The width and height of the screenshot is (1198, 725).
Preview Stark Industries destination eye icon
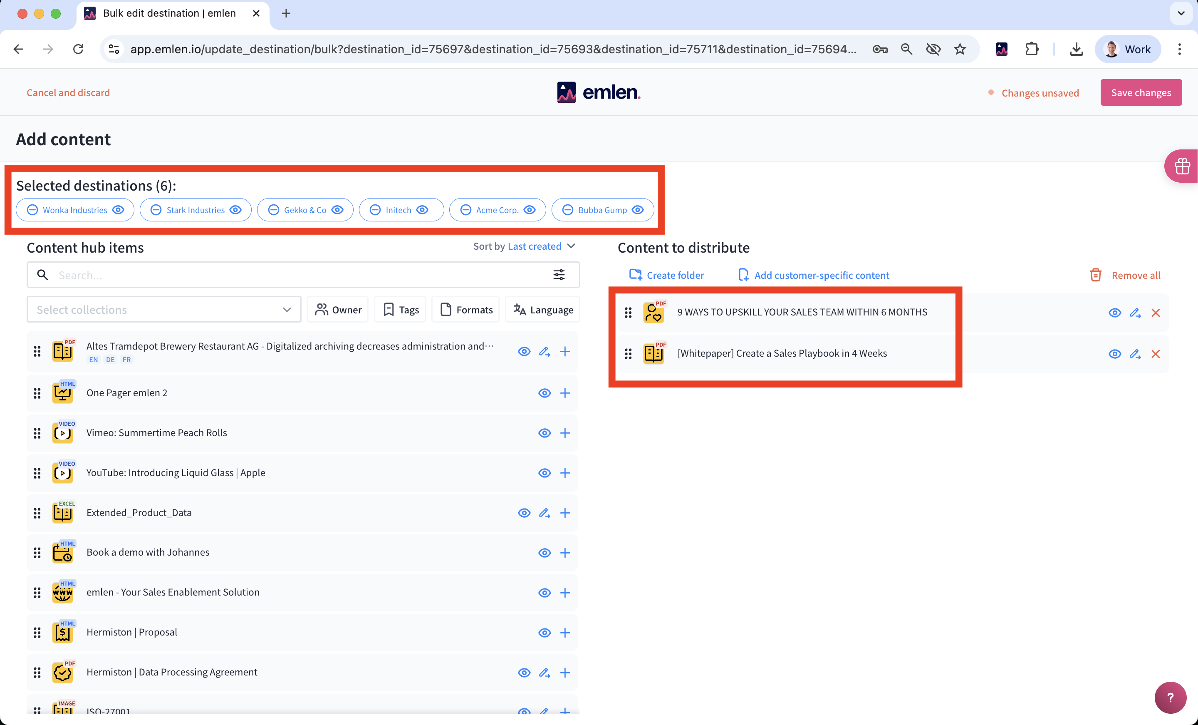click(x=236, y=210)
